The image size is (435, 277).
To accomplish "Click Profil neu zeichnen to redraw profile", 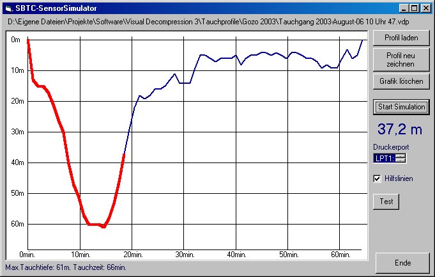I will pos(401,60).
